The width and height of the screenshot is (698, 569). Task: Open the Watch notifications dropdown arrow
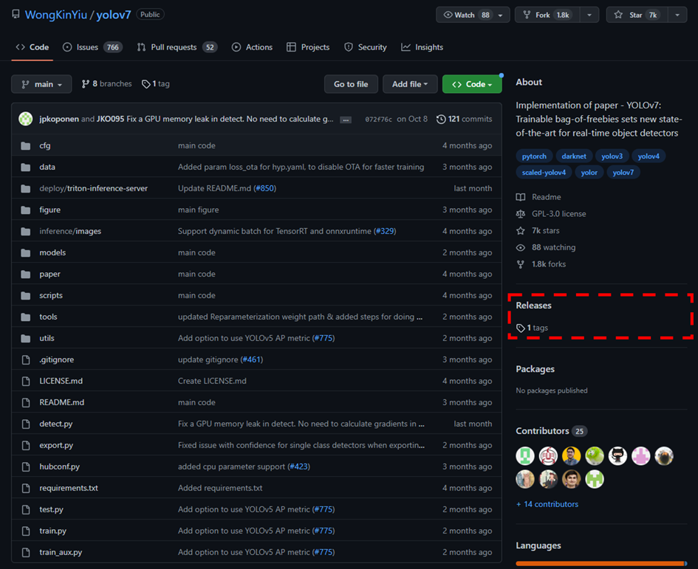(501, 15)
